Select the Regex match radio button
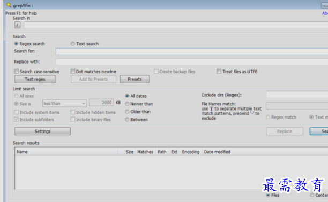Image resolution: width=328 pixels, height=202 pixels. (268, 117)
